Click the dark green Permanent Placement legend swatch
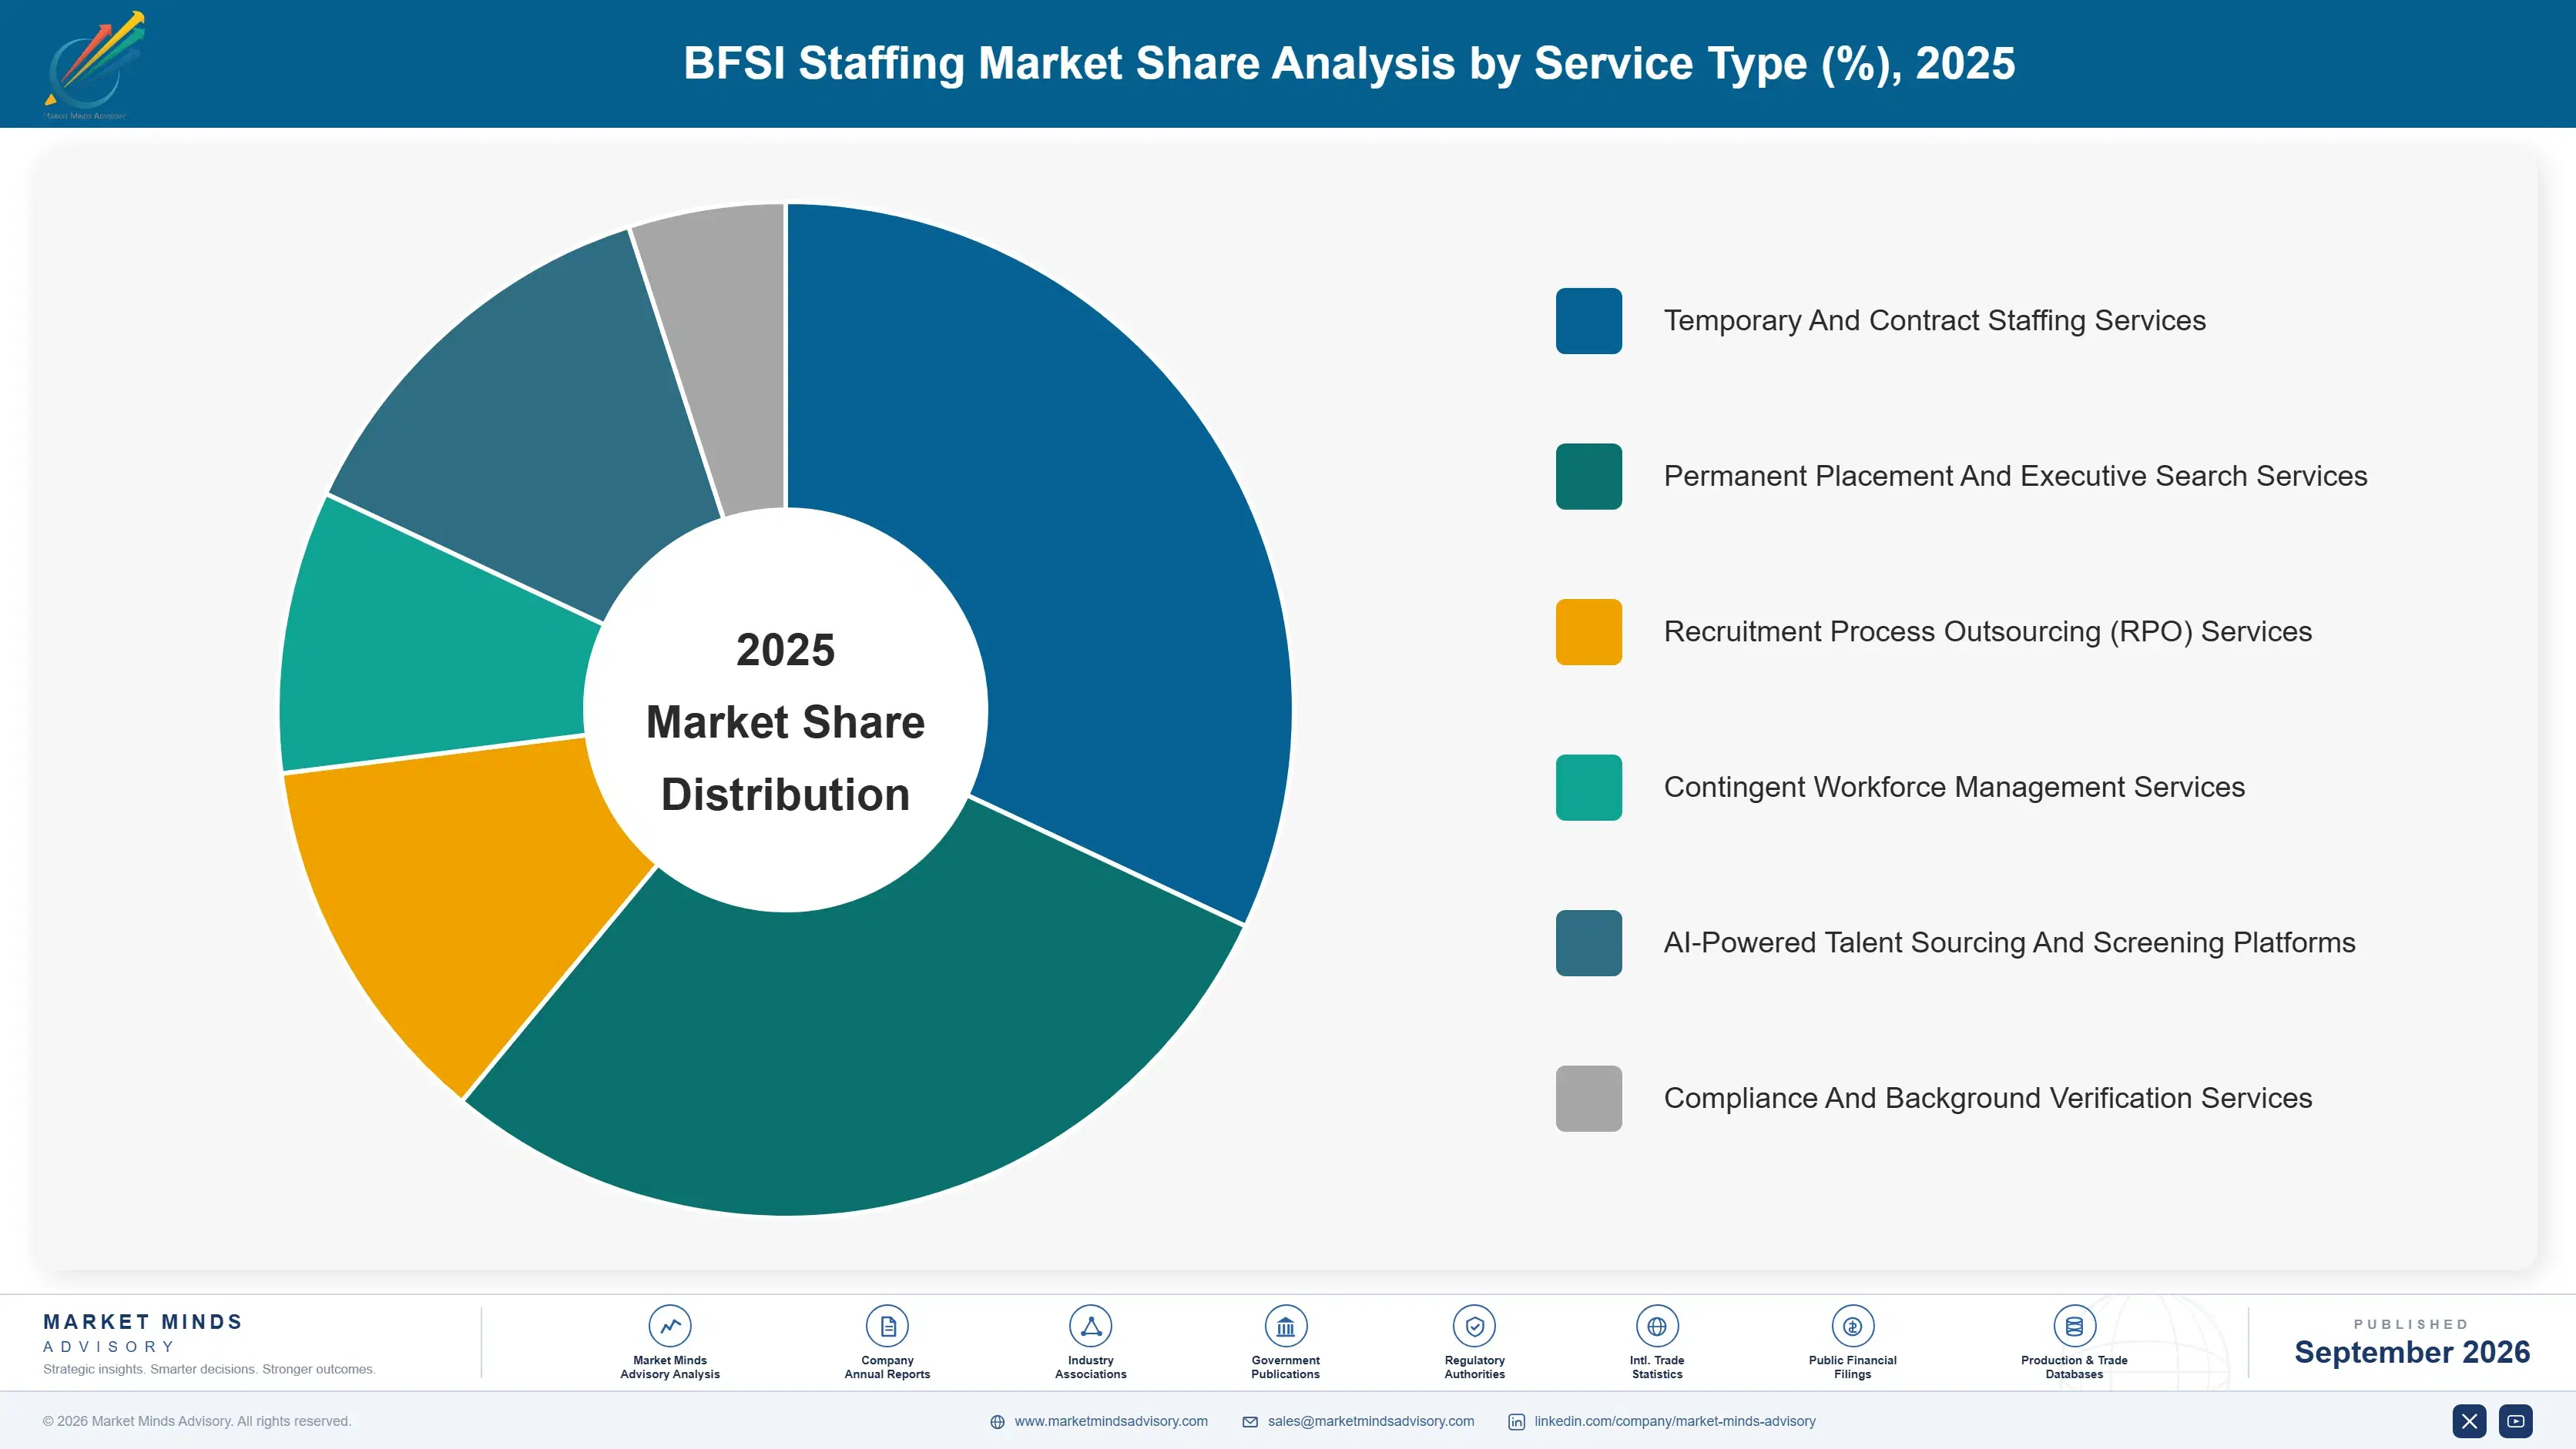The width and height of the screenshot is (2576, 1449). click(x=1588, y=477)
